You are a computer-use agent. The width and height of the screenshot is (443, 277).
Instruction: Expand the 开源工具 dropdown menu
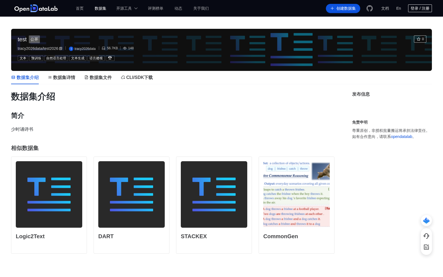click(x=127, y=8)
